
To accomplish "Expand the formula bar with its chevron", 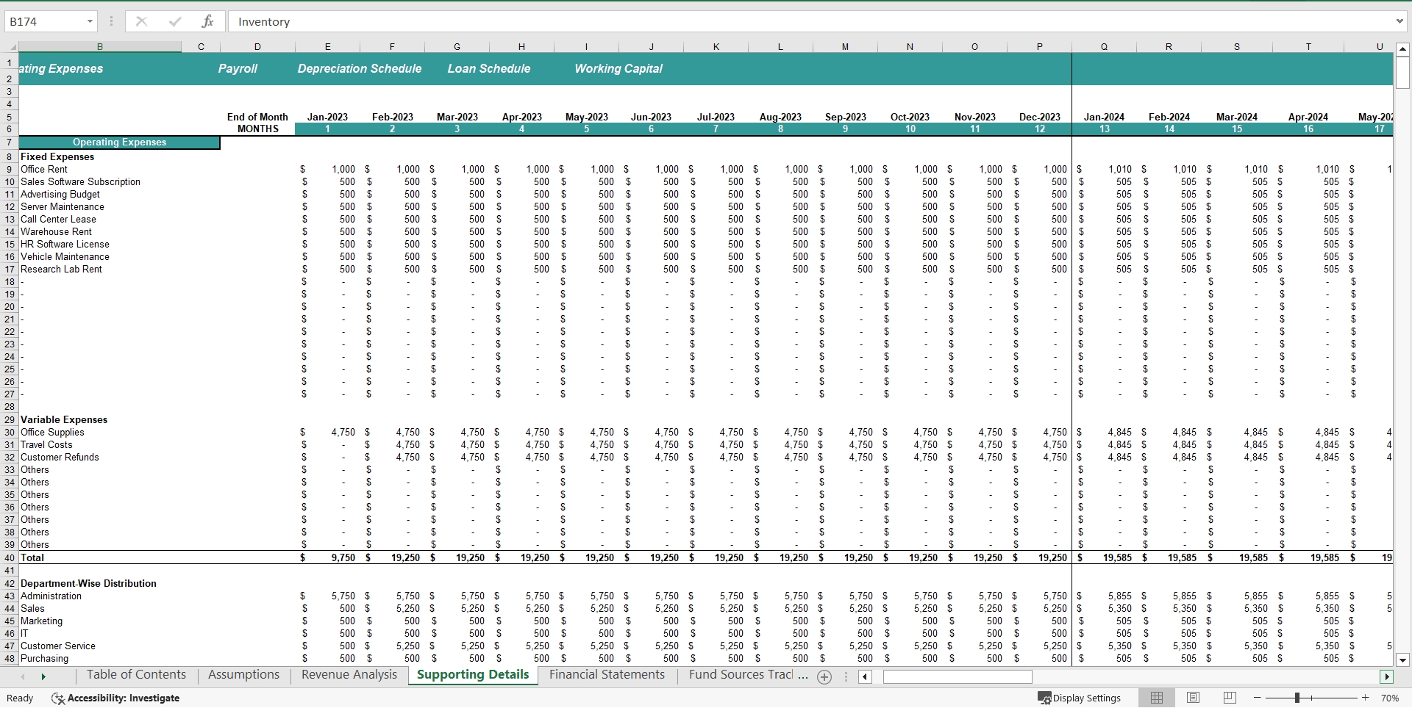I will [x=1400, y=21].
